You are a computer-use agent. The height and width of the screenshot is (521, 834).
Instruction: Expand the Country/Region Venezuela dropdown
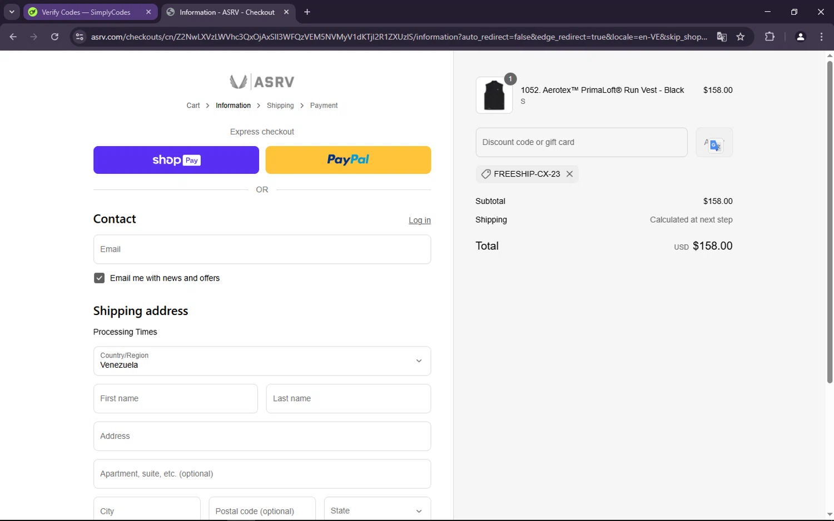[x=262, y=361]
